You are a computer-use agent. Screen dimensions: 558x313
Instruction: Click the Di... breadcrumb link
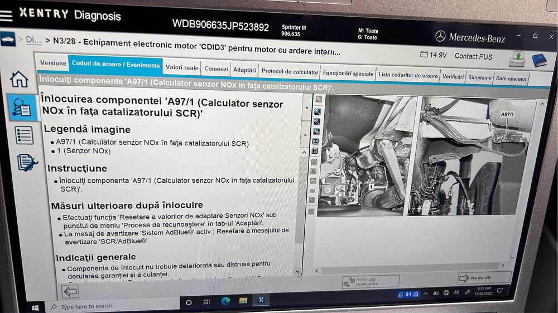[x=33, y=40]
